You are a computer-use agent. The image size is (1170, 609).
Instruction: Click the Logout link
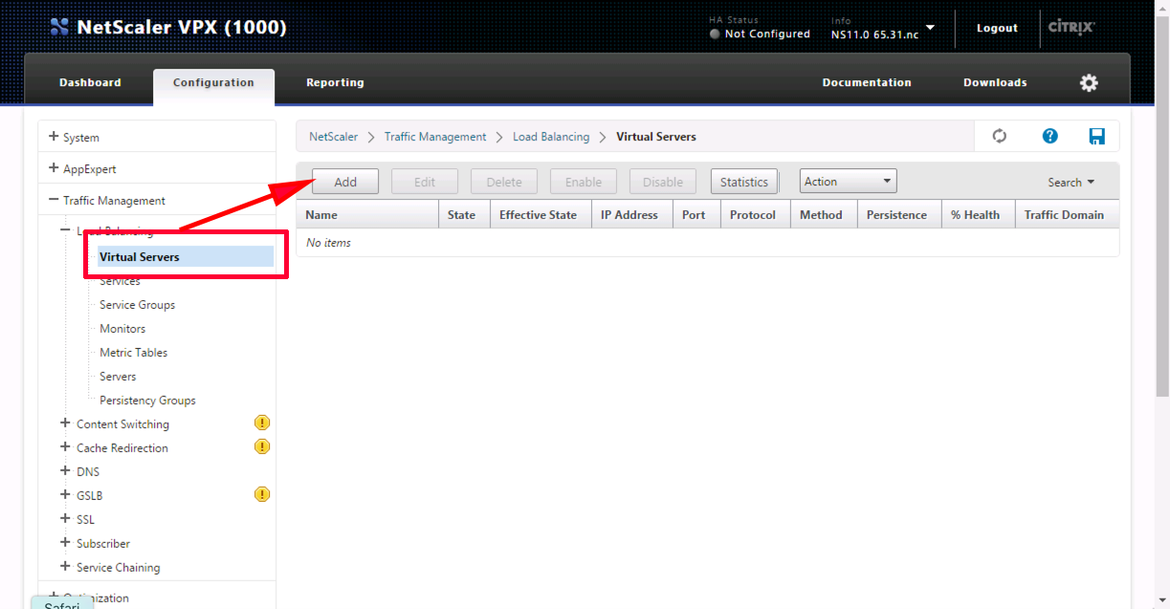[x=997, y=28]
